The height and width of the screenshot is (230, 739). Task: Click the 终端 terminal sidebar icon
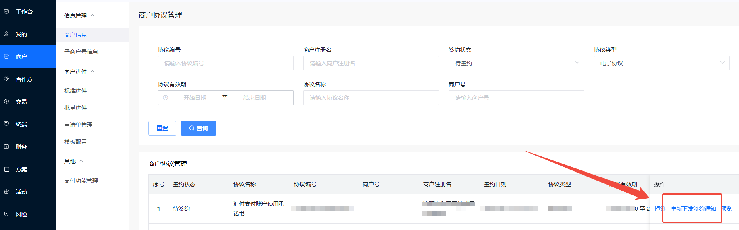(x=6, y=124)
